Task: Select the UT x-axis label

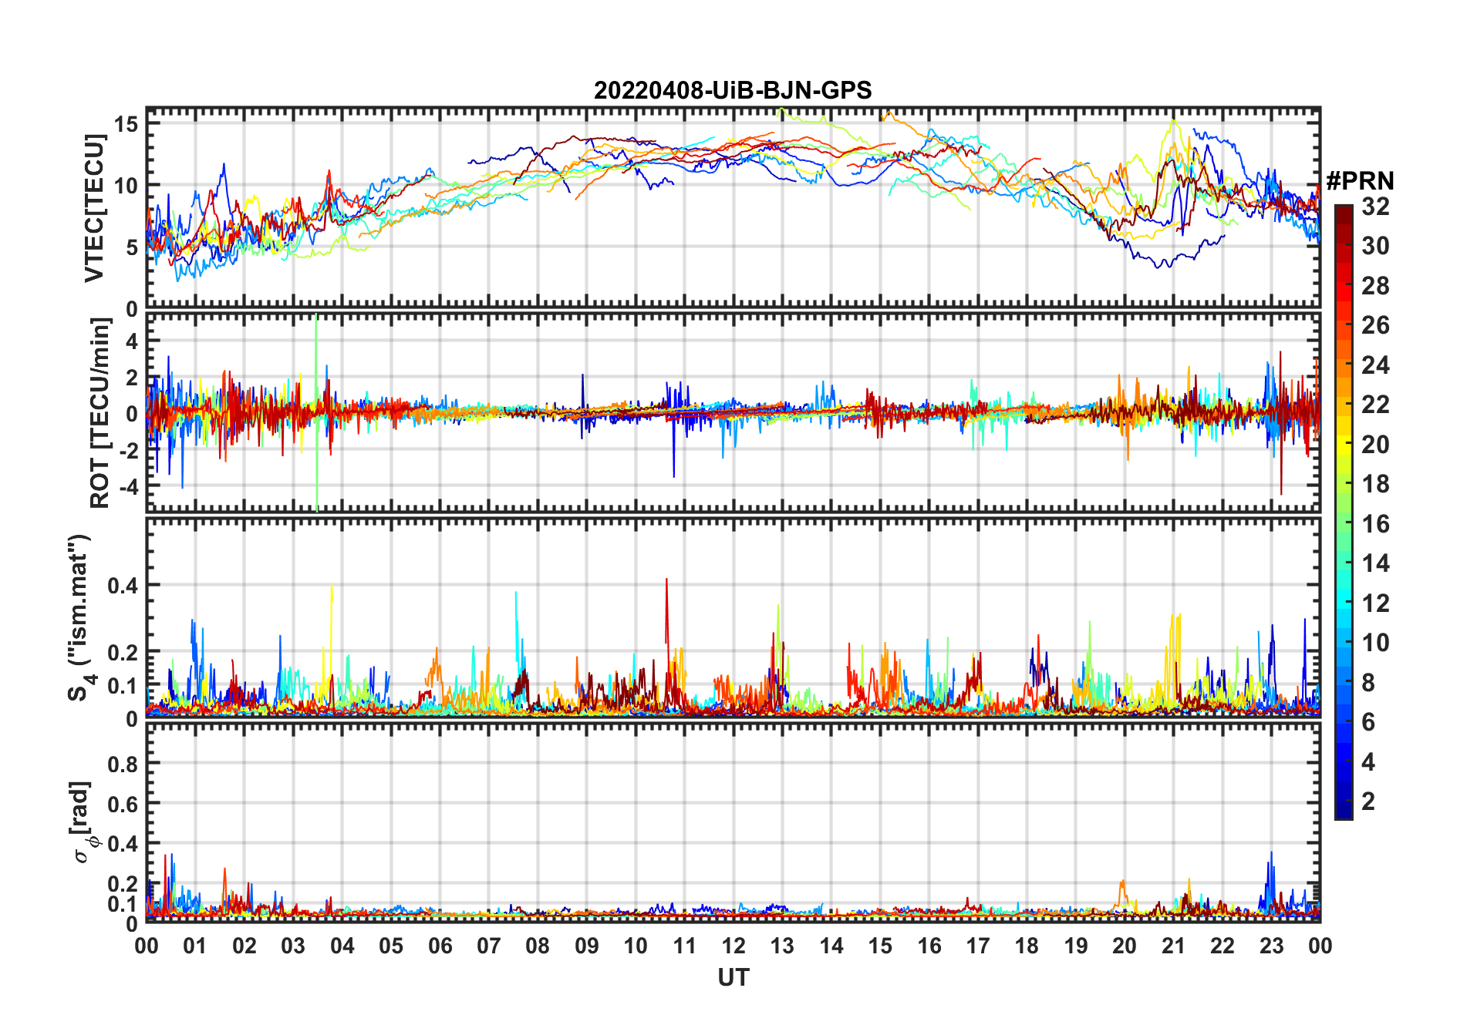Action: (733, 978)
